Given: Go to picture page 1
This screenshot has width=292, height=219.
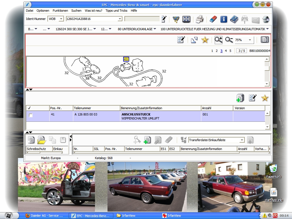Looking at the screenshot, I should pos(212,51).
